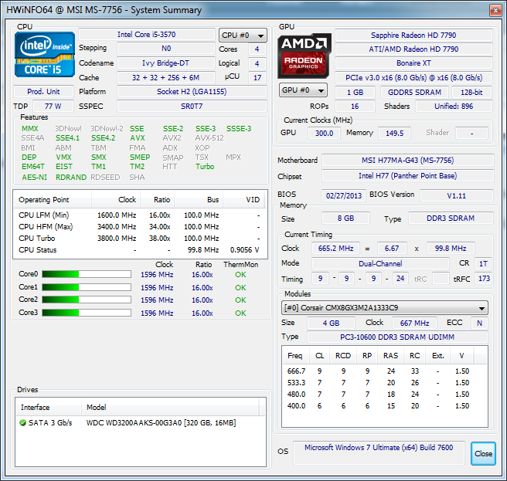Click the Prod. Unit button

(43, 92)
